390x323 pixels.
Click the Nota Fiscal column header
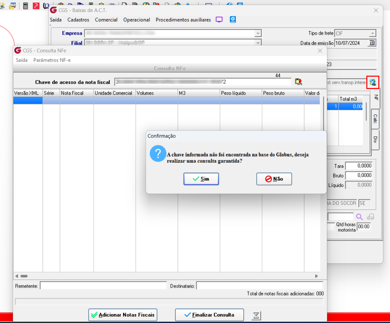coord(77,93)
